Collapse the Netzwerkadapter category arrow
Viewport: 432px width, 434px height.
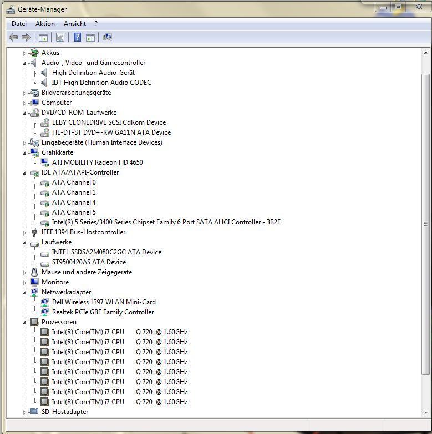[x=24, y=293]
